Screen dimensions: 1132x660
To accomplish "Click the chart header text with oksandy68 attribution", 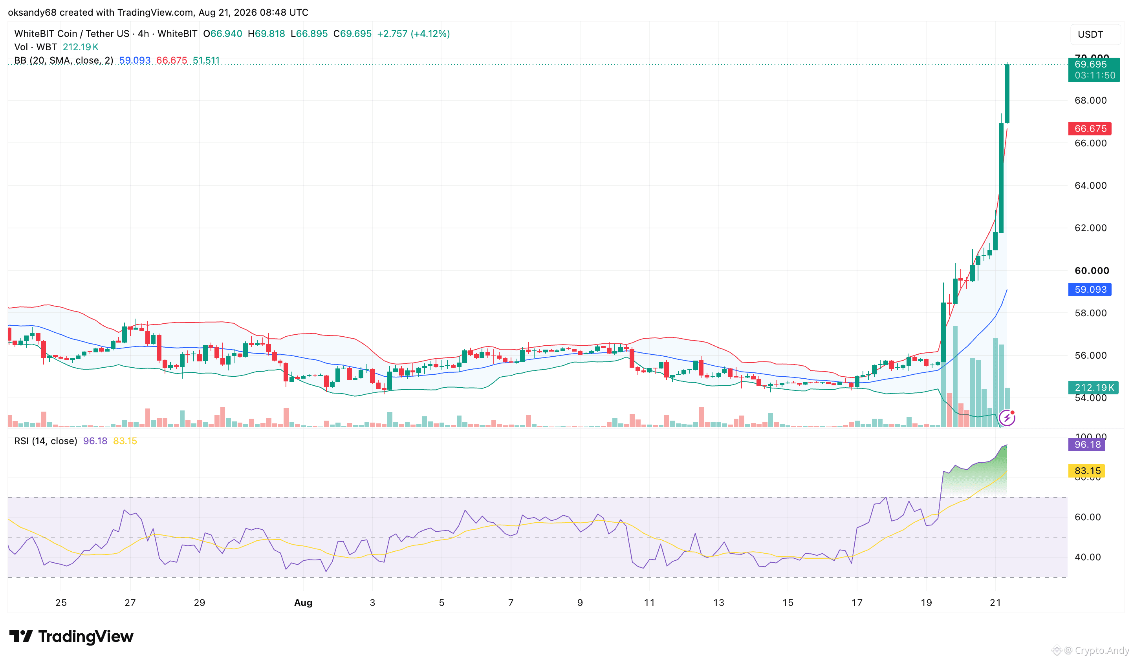I will [158, 13].
